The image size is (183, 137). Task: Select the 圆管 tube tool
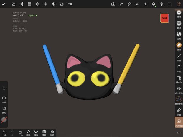[x=179, y=58]
